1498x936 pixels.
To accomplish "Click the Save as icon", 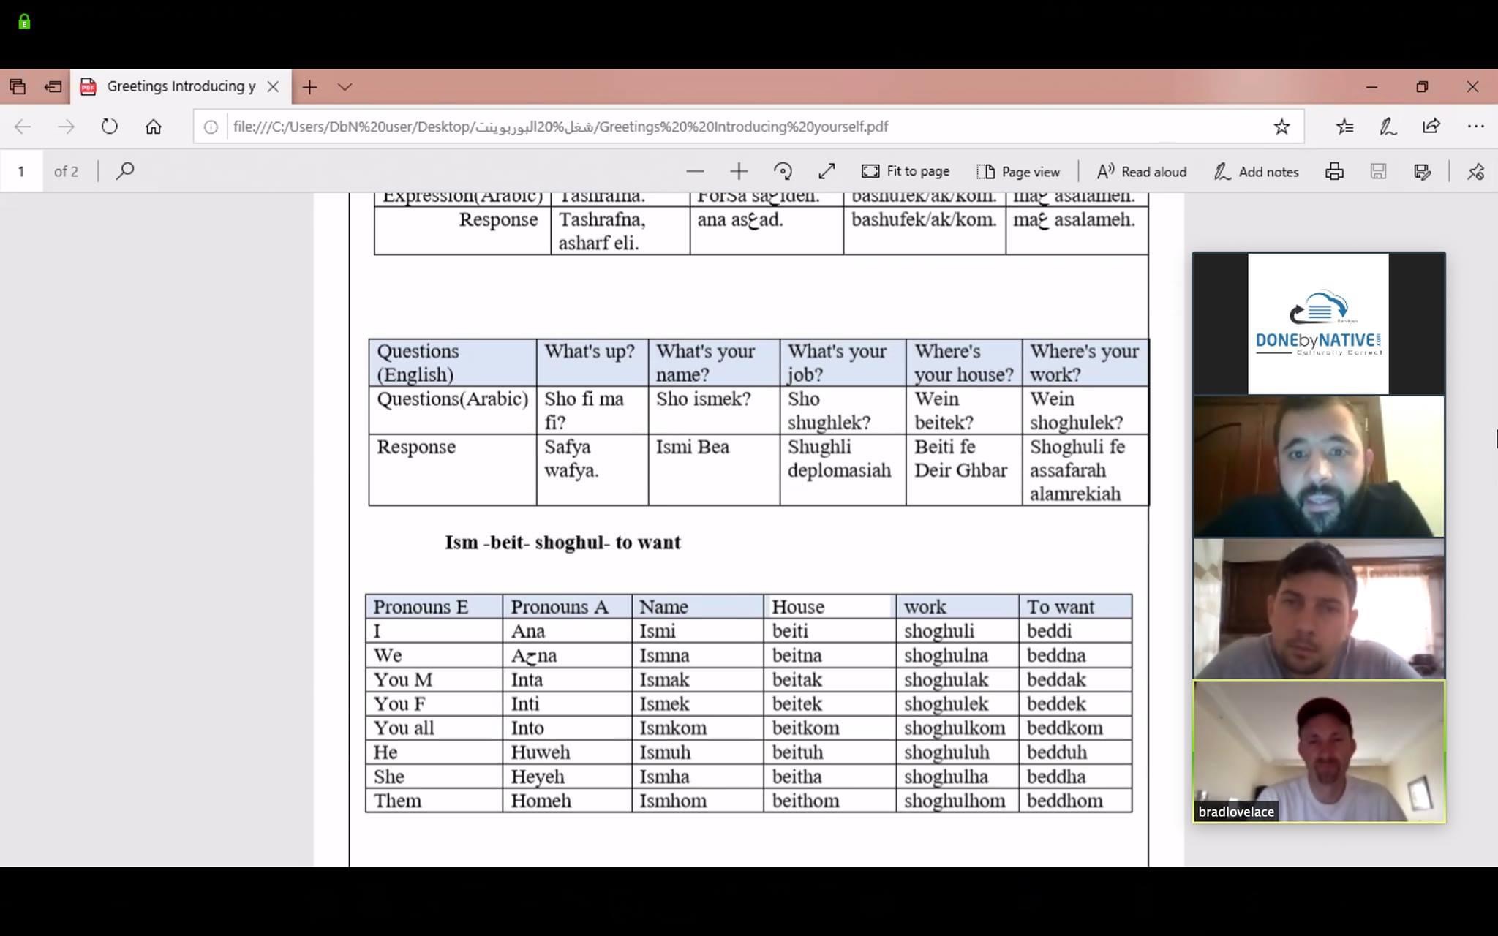I will (1422, 171).
